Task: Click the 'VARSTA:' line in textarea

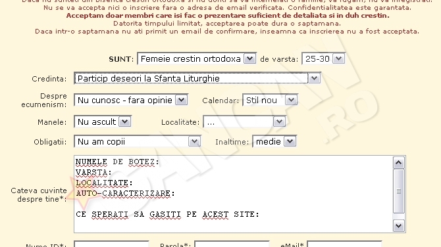Action: (93, 172)
